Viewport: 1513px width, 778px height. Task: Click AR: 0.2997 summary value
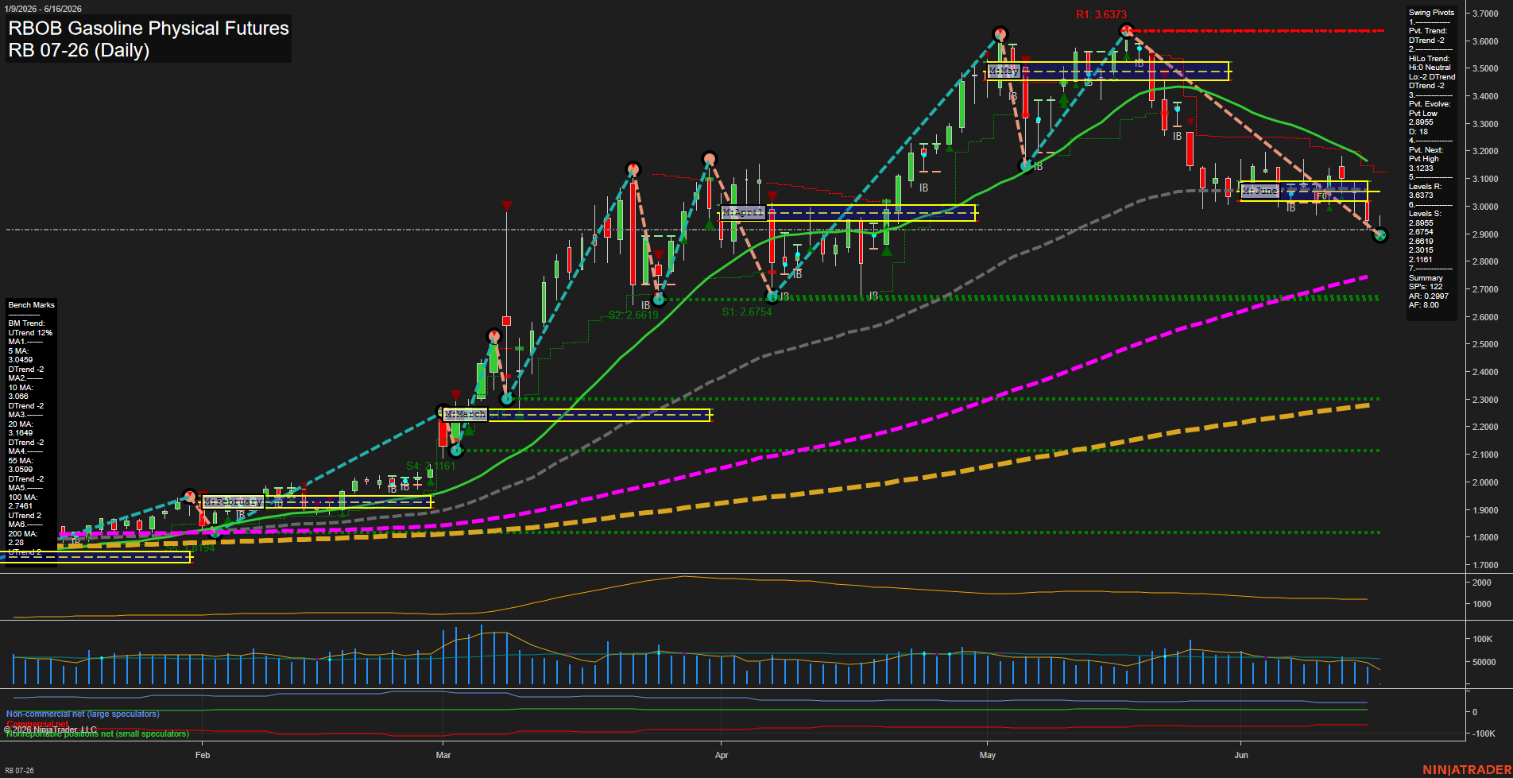coord(1428,296)
